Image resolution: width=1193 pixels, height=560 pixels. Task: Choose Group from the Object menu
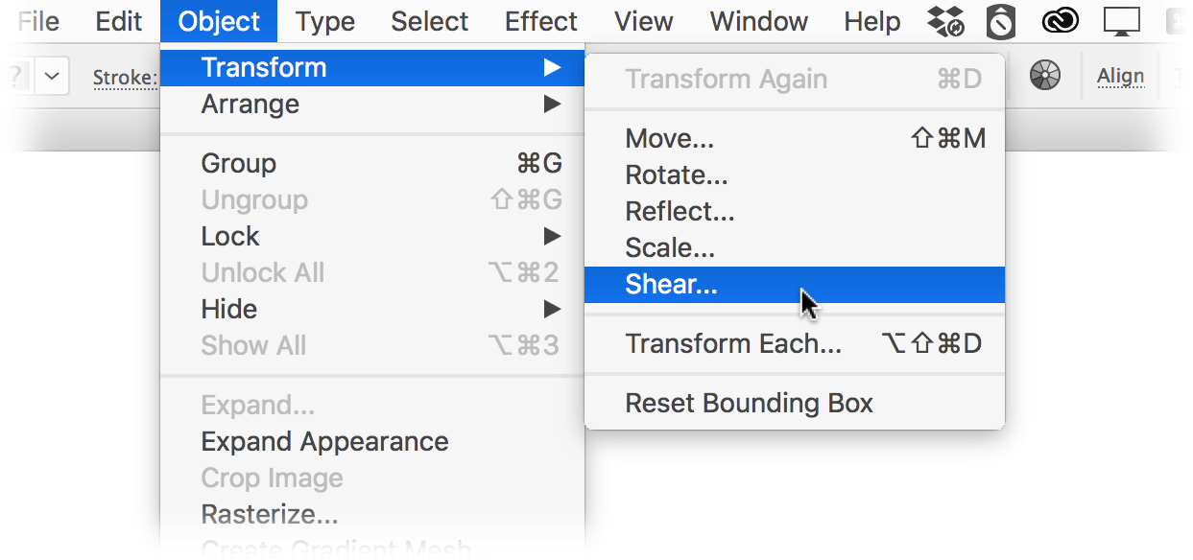[x=372, y=163]
